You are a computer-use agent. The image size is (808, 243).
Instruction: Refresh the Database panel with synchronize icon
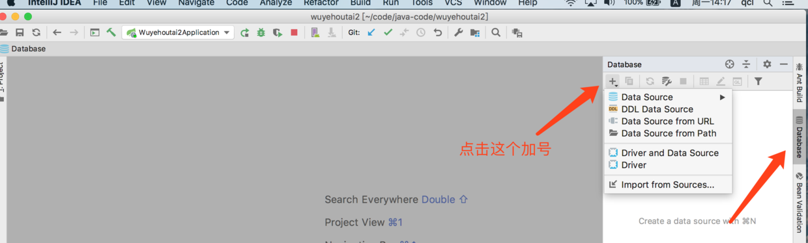pyautogui.click(x=650, y=81)
